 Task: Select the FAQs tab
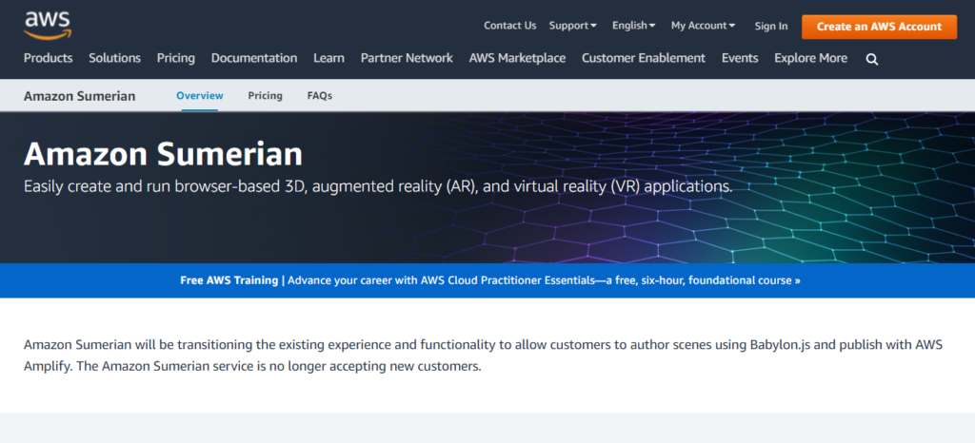pyautogui.click(x=320, y=96)
